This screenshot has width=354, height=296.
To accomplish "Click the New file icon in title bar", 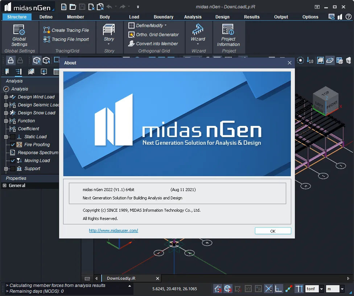I will pos(64,7).
